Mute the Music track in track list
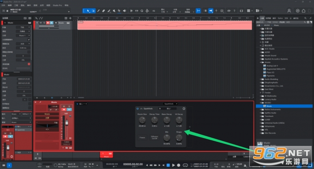The image size is (314, 169). coord(41,23)
